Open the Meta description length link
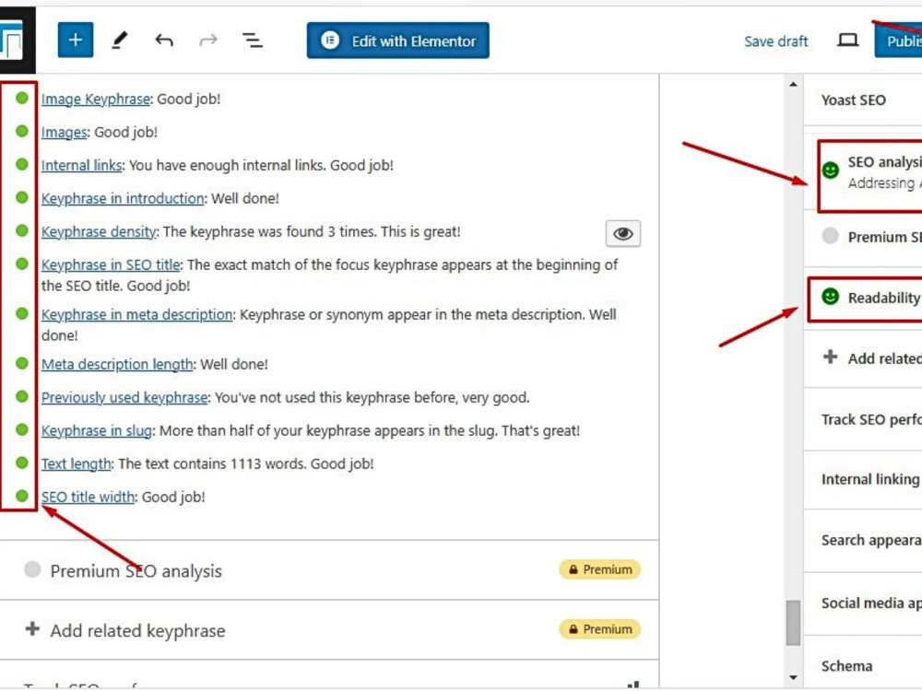Screen dimensions: 922x691 [117, 364]
